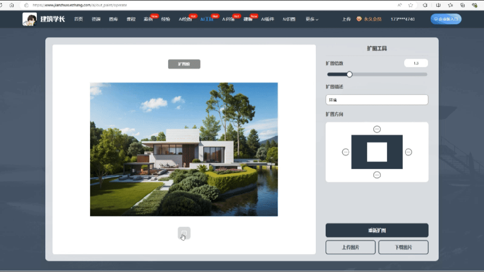The width and height of the screenshot is (484, 272).
Task: Click the 建筑学长 site logo
Action: (x=44, y=19)
